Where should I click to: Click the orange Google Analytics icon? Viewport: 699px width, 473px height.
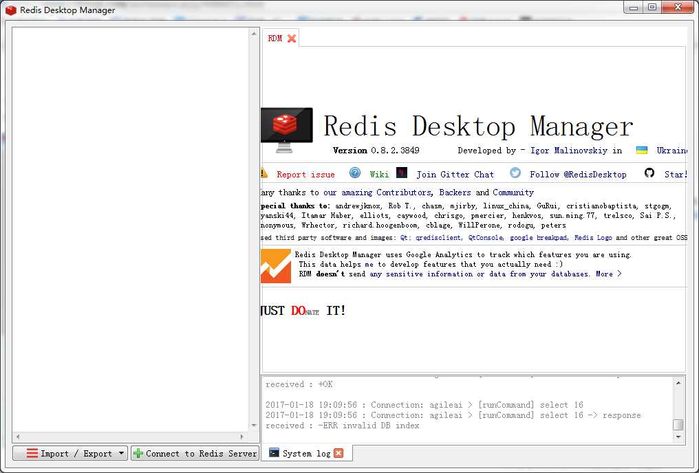[x=276, y=266]
